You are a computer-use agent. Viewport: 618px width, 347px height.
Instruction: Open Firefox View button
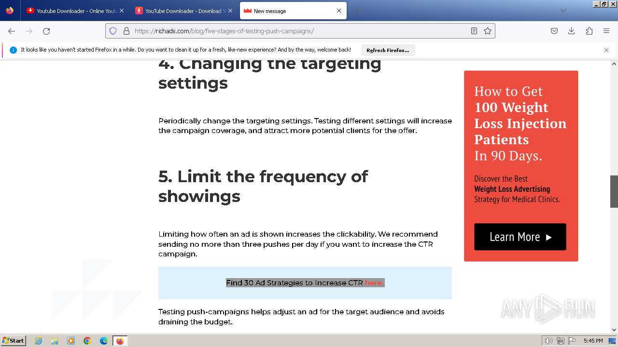click(10, 11)
